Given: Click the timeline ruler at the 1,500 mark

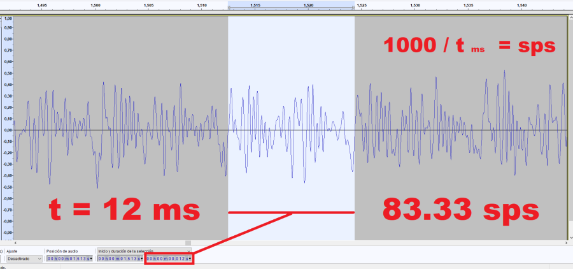Looking at the screenshot, I should pyautogui.click(x=95, y=7).
